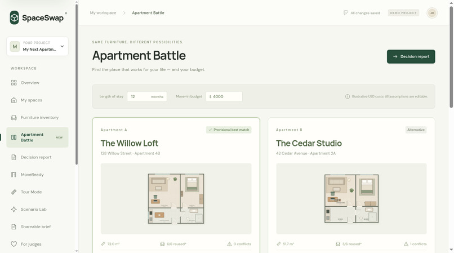Open Furniture inventory in sidebar
454x253 pixels.
tap(37, 117)
